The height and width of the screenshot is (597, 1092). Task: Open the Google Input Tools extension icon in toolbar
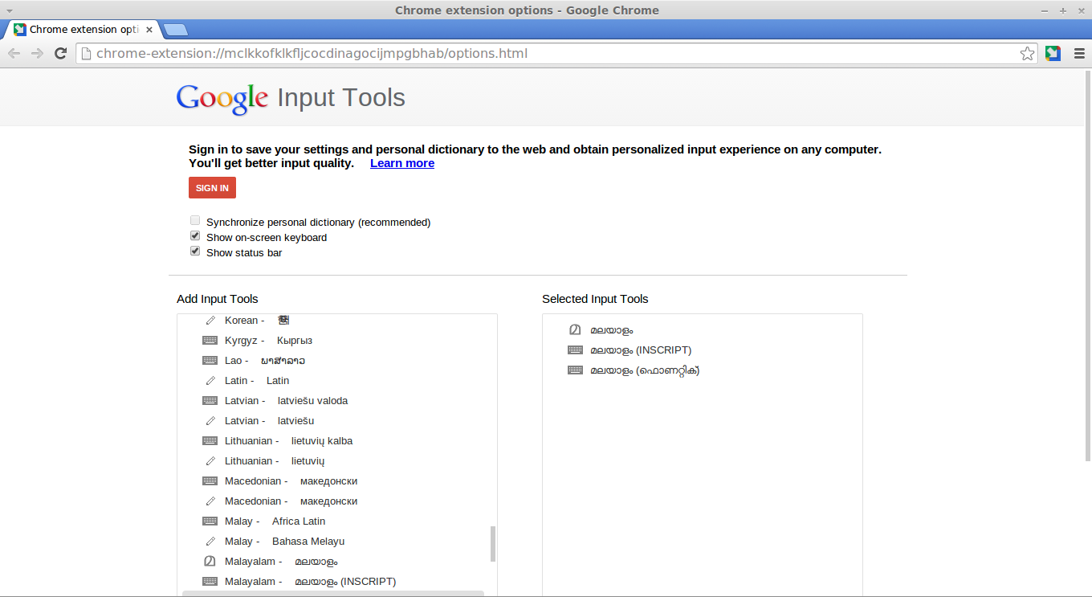pos(1053,54)
